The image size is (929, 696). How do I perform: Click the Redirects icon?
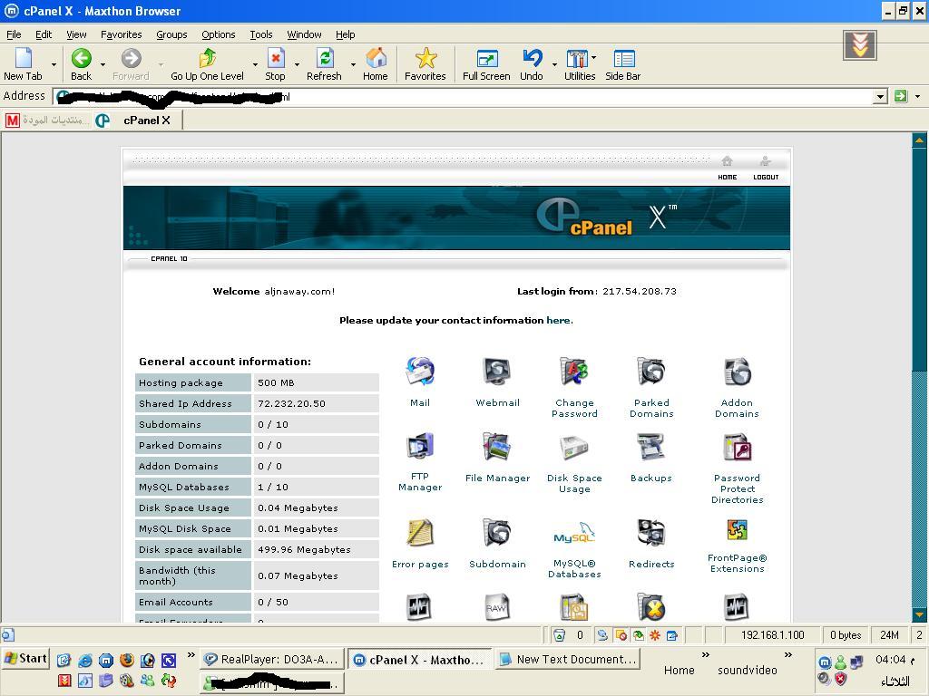pos(651,533)
